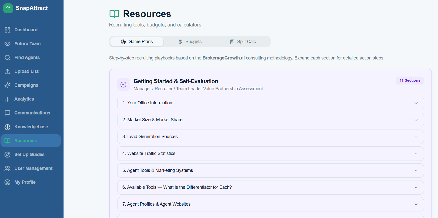
Task: Click the SnapAttract brand name
Action: [32, 8]
